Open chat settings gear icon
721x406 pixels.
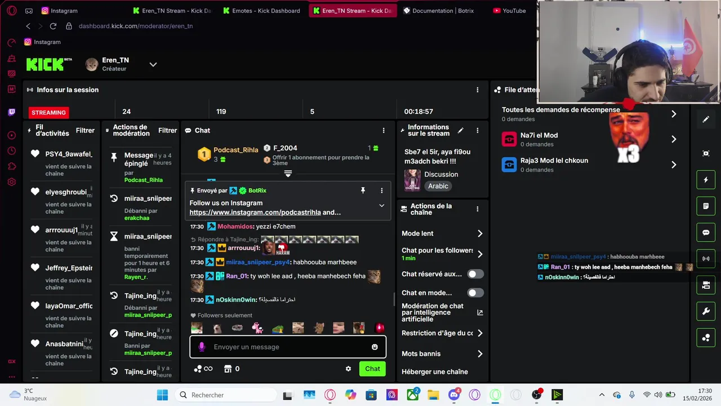pos(348,369)
